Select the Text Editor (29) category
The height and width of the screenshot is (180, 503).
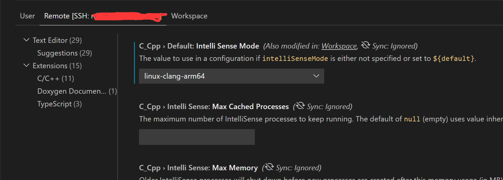click(57, 40)
